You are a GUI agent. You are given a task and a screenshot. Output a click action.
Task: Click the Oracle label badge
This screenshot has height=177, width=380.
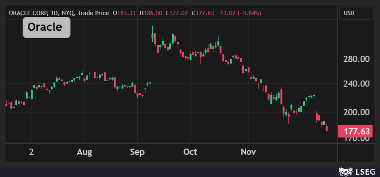(47, 27)
